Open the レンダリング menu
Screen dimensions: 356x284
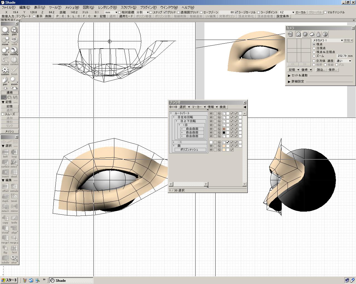coord(107,7)
